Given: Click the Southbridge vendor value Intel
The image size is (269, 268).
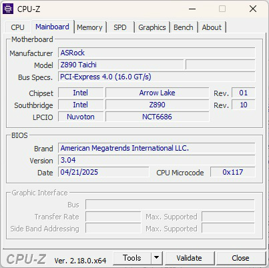Looking at the screenshot, I should 81,105.
